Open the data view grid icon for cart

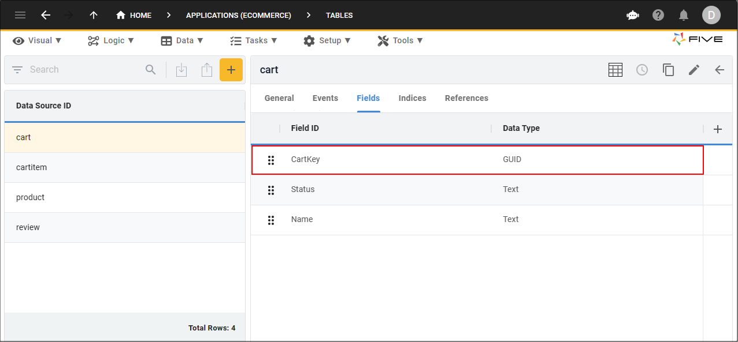(615, 70)
